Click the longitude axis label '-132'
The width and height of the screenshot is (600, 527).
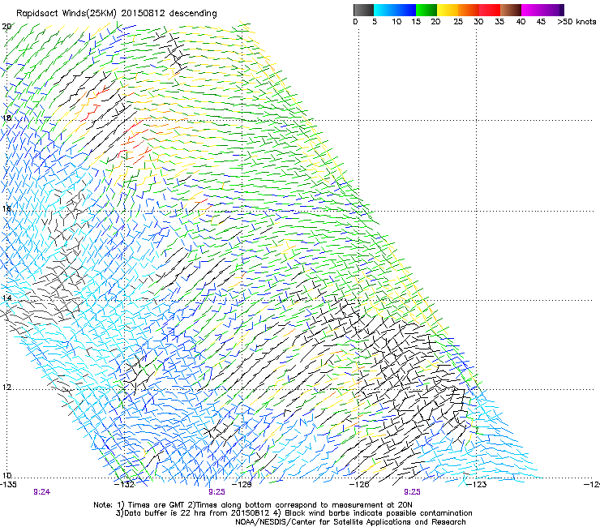[125, 485]
